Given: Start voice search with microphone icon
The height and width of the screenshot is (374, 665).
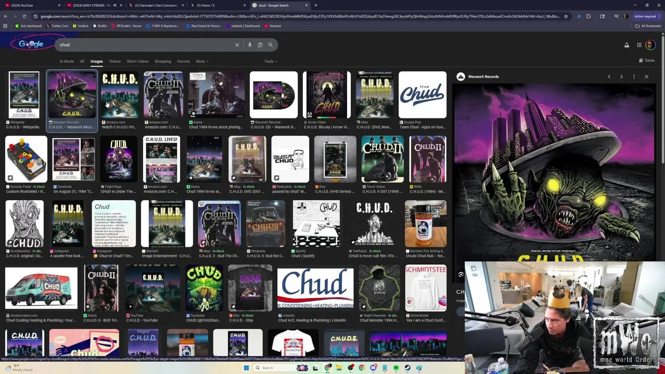Looking at the screenshot, I should tap(250, 45).
